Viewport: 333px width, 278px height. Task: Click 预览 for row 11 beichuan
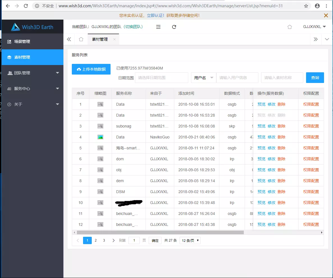(261, 214)
